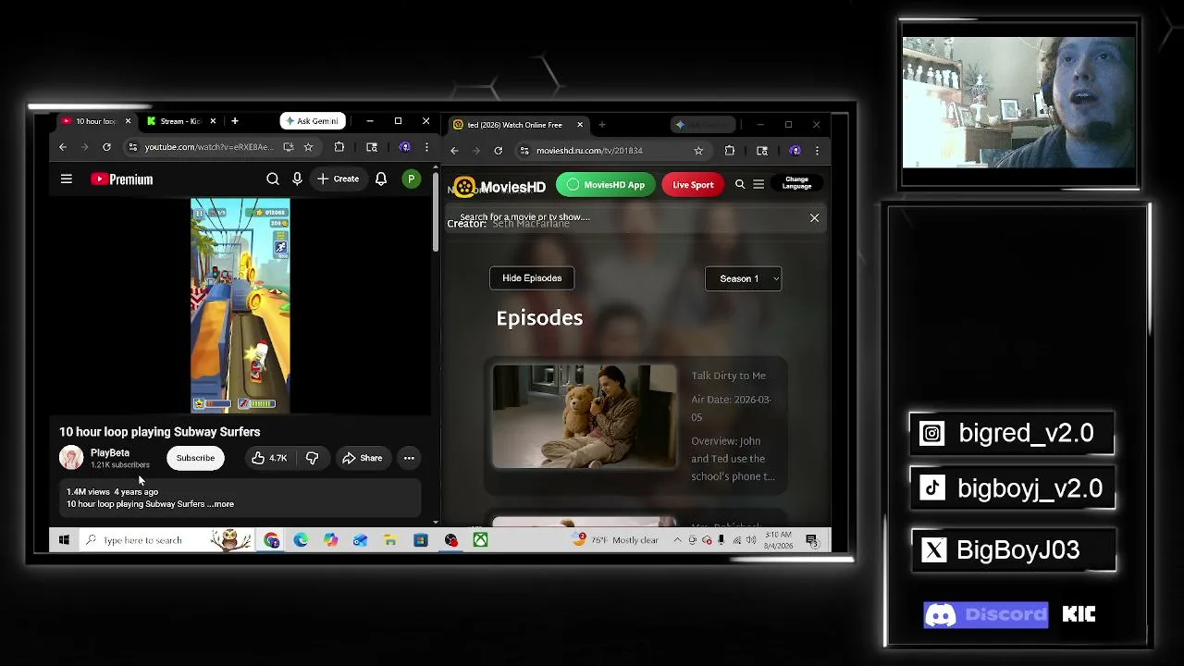Start YouTube voice search with microphone
Image resolution: width=1184 pixels, height=666 pixels.
pos(297,179)
